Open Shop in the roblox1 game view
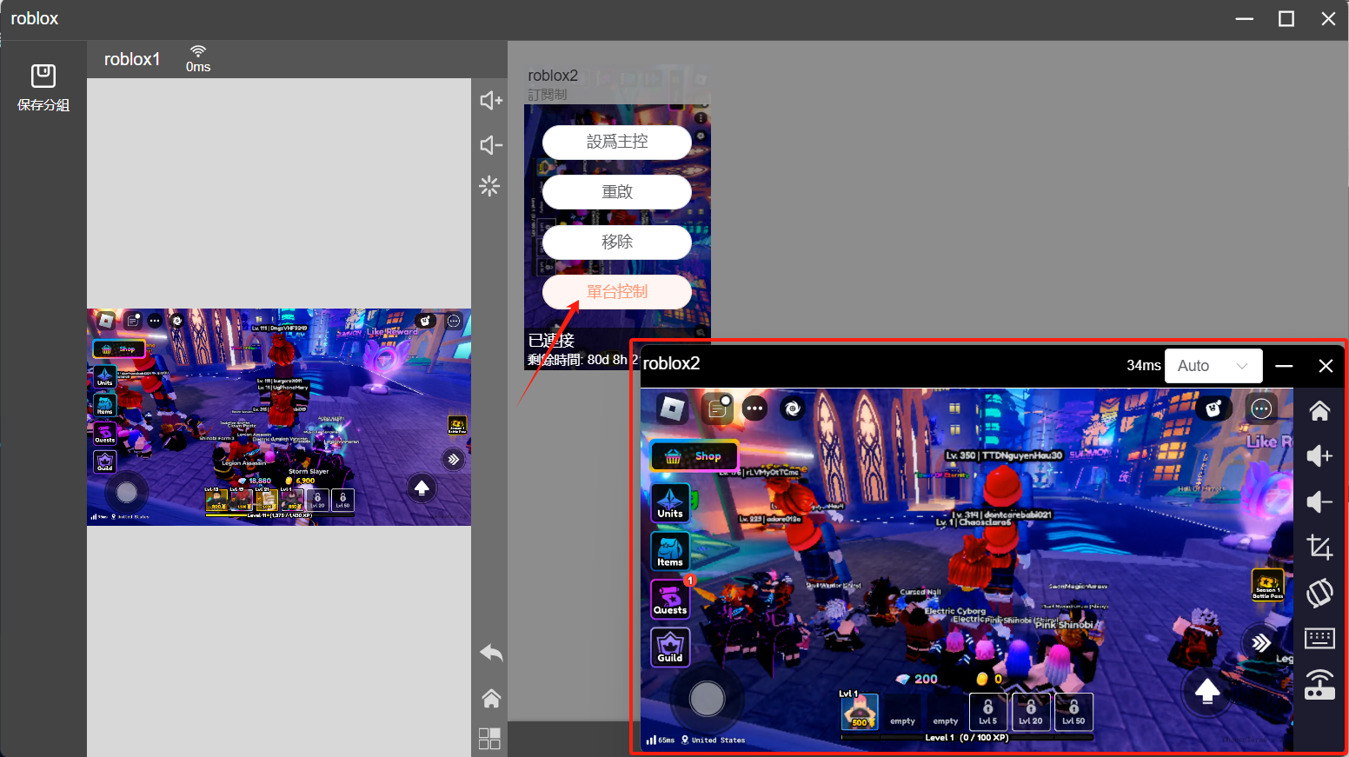1349x757 pixels. [119, 349]
